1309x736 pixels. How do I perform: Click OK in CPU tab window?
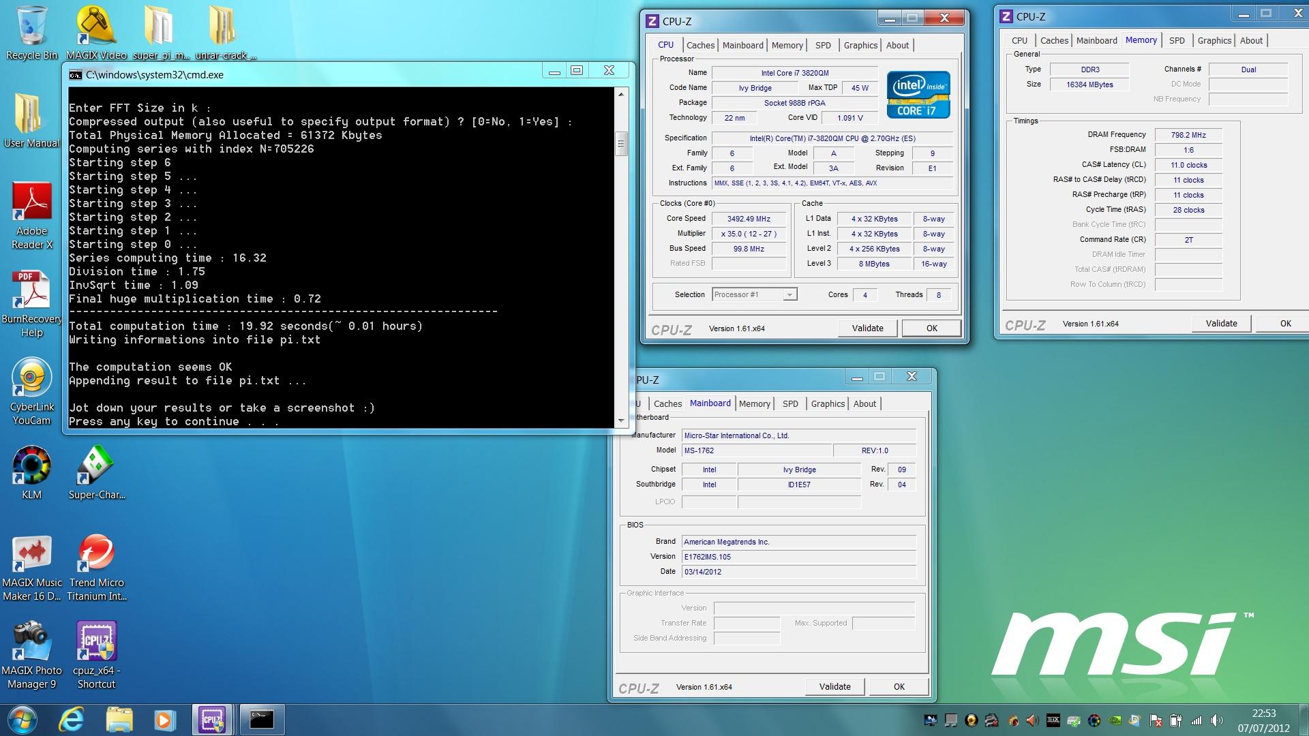pos(931,328)
